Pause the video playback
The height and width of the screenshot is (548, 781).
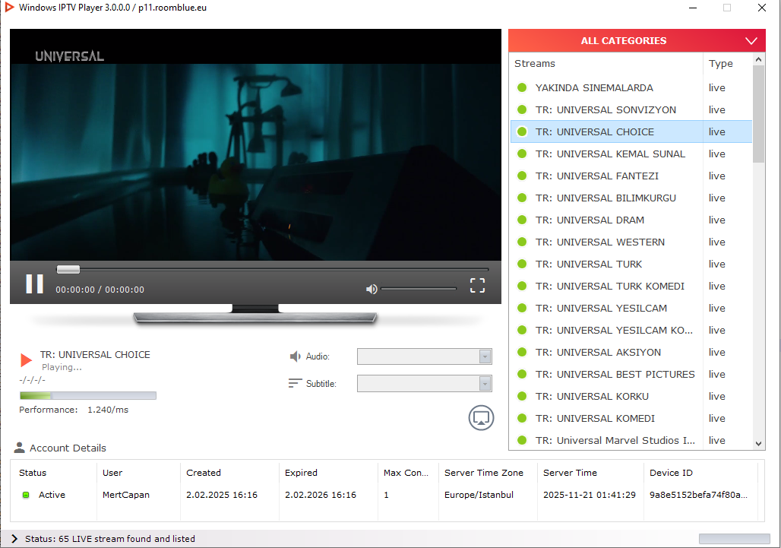34,284
